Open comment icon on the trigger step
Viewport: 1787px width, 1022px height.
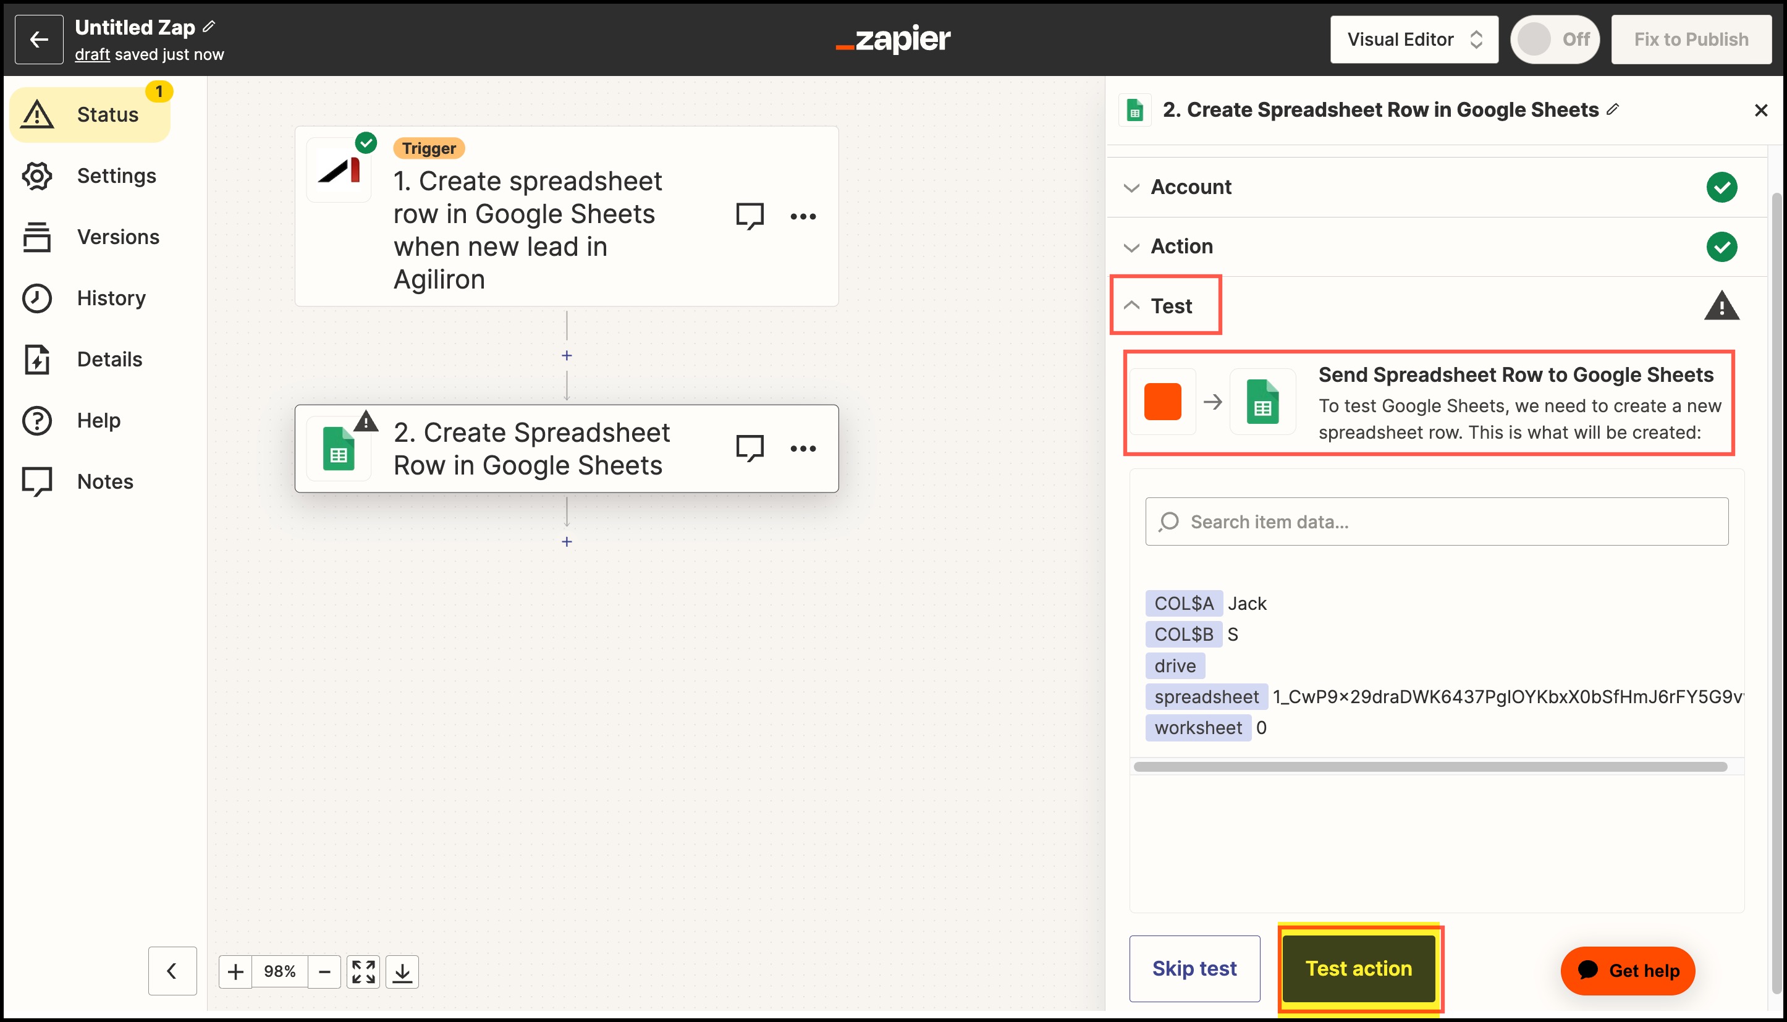[749, 216]
